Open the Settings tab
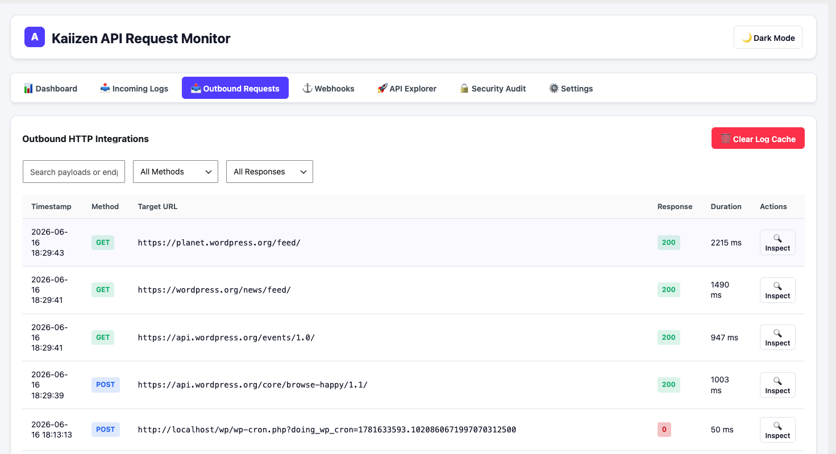 (x=571, y=88)
